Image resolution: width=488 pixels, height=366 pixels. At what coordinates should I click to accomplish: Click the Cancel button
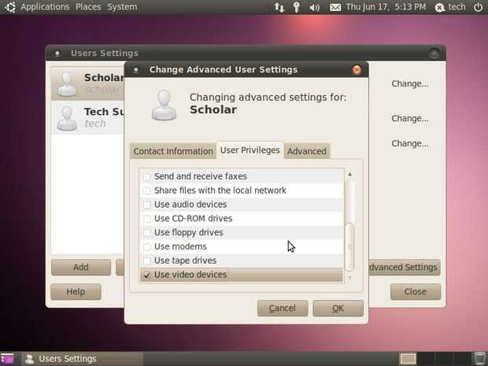283,308
